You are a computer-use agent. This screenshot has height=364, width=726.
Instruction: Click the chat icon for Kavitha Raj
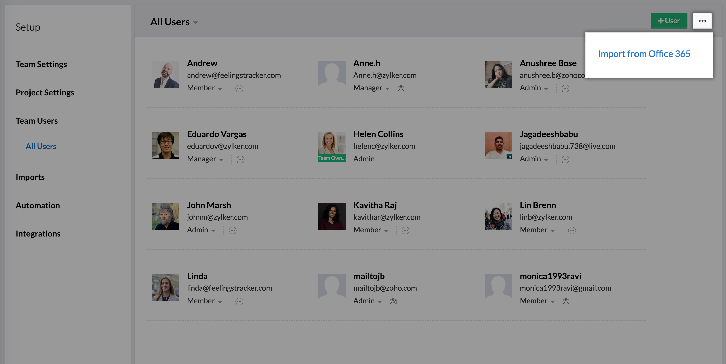pos(405,230)
